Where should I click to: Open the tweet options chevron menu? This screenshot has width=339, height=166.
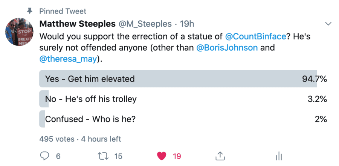pyautogui.click(x=328, y=24)
